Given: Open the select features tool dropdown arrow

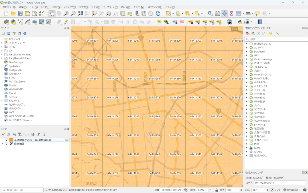Looking at the screenshot, I should coord(173,14).
